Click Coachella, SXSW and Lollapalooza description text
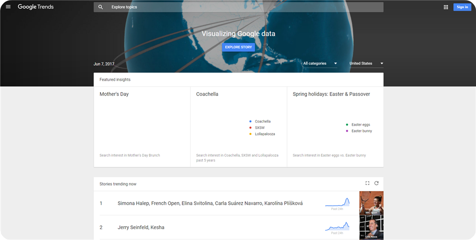 tap(237, 158)
